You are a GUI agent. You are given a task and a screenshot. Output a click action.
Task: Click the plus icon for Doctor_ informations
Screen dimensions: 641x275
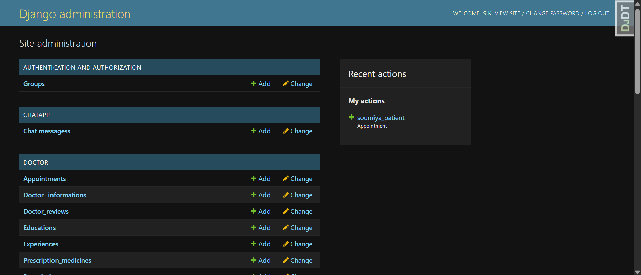point(254,195)
